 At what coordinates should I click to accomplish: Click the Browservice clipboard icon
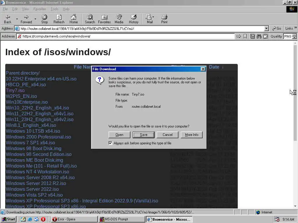tap(265, 36)
